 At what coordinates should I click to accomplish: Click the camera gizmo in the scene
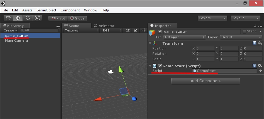click(x=110, y=72)
